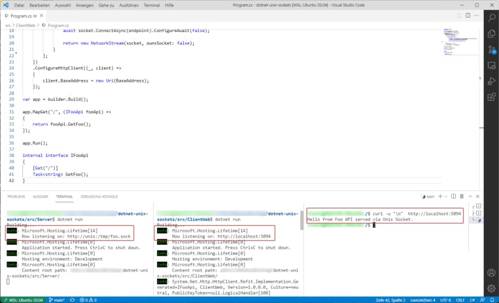Close the terminal panel

(477, 196)
